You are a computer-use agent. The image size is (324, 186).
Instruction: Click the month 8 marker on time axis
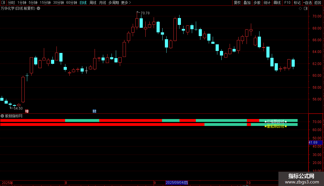point(66,183)
